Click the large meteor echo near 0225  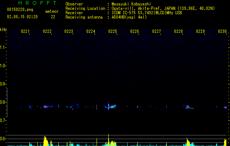coord(111,107)
